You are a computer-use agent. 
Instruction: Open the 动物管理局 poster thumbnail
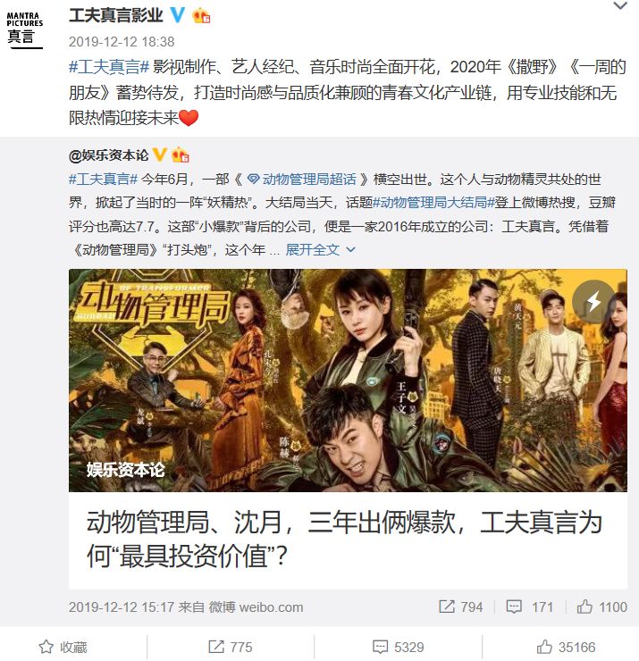[348, 381]
